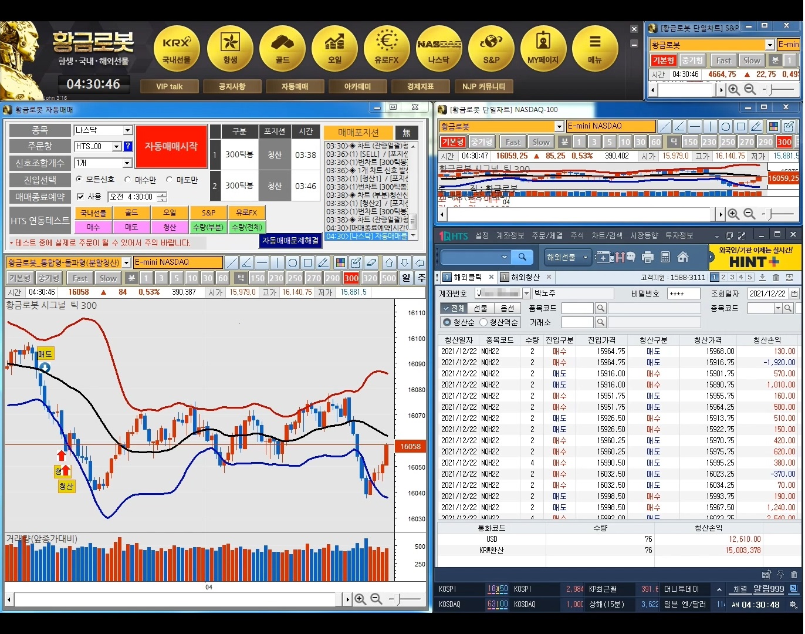
Task: Open 공지사항 button
Action: click(x=232, y=86)
